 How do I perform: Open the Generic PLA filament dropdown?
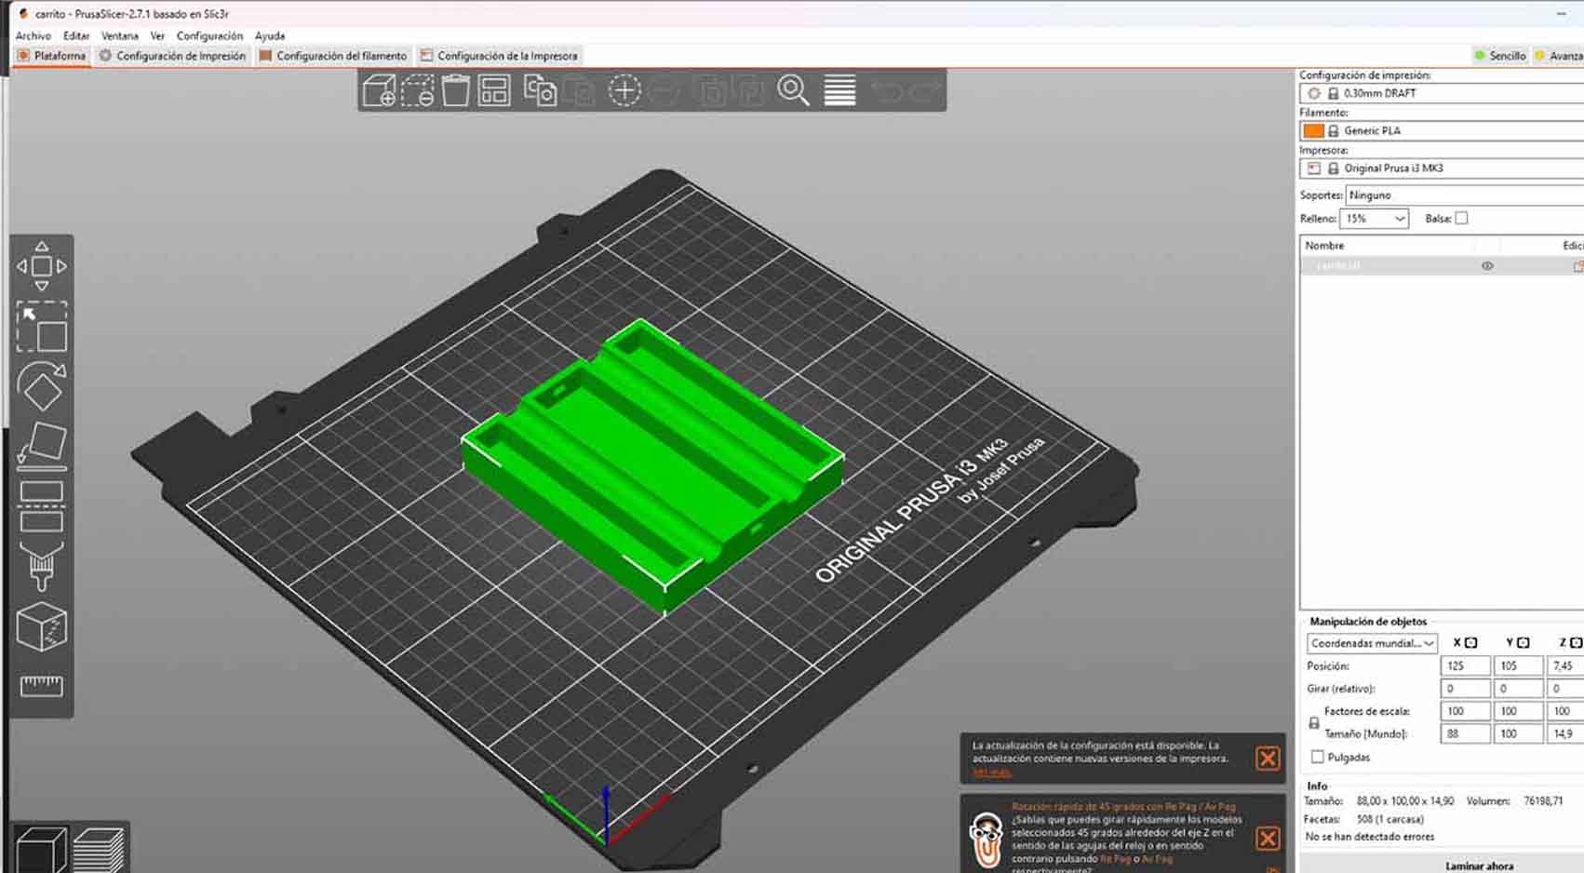tap(1442, 130)
